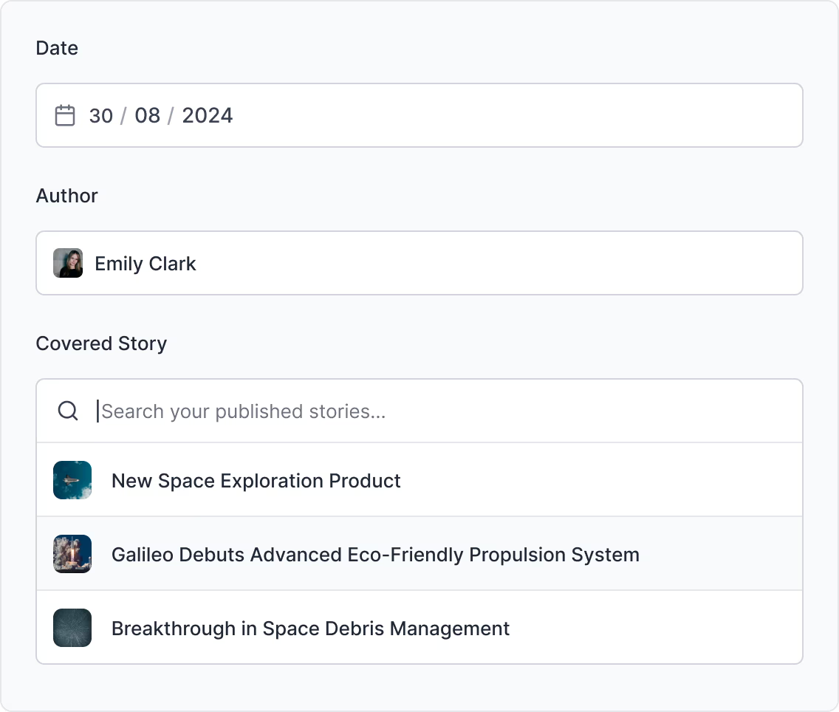Image resolution: width=839 pixels, height=712 pixels.
Task: Click the rocket launch thumbnail of the Galileo story
Action: pos(72,554)
